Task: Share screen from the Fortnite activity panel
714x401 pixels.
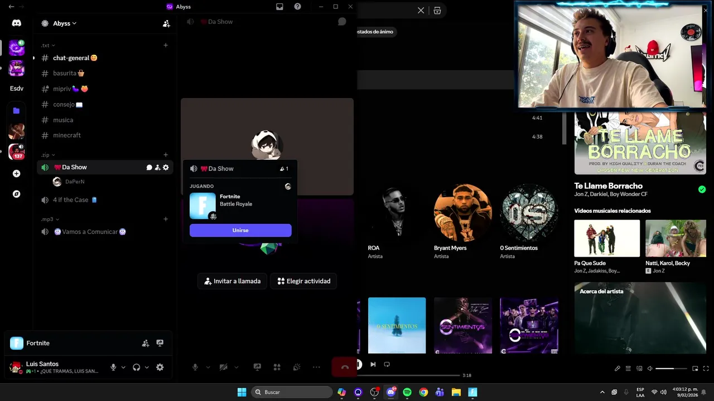Action: point(160,343)
